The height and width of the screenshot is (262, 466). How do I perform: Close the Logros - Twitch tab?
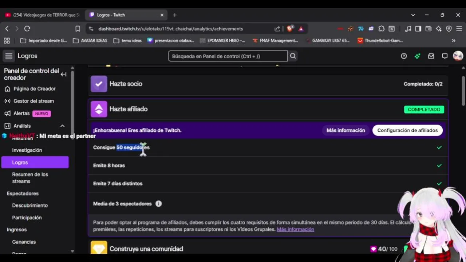[162, 15]
